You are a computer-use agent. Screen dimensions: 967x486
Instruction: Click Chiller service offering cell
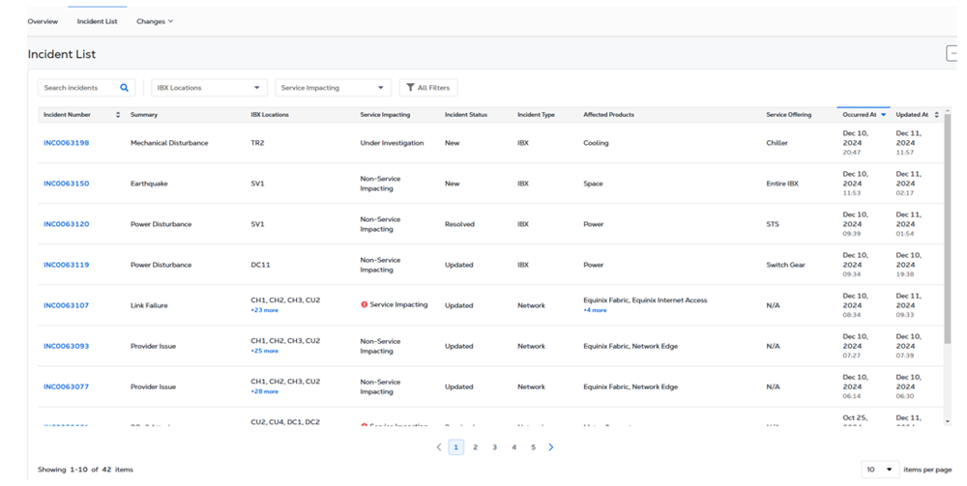click(777, 143)
